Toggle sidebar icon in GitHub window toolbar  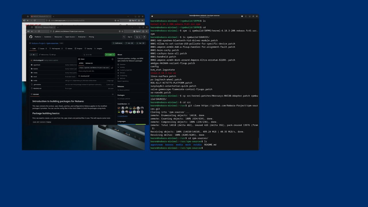pyautogui.click(x=28, y=31)
